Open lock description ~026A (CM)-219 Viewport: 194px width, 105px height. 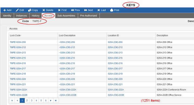tap(67, 74)
